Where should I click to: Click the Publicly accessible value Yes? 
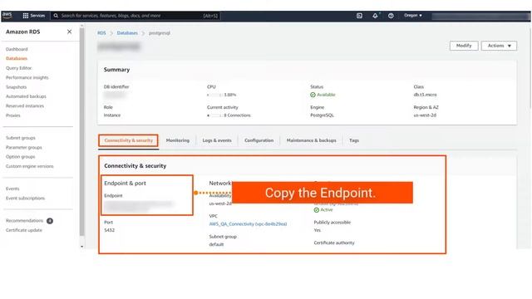[317, 230]
